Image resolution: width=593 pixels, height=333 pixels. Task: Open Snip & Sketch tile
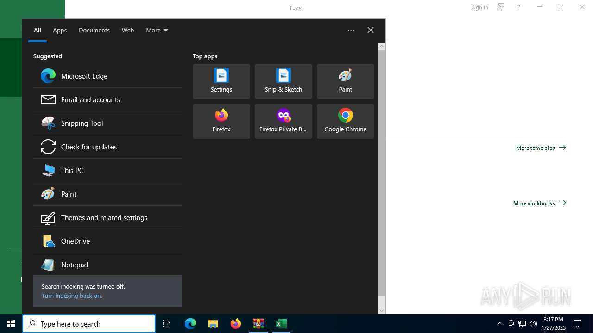(284, 81)
